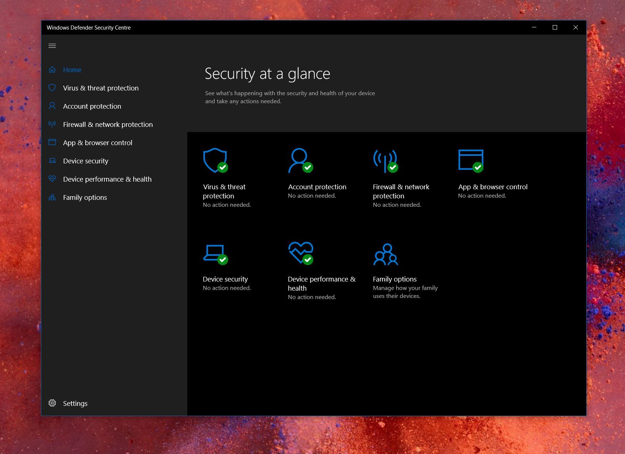Click the Device performance & health heart icon

tap(52, 179)
